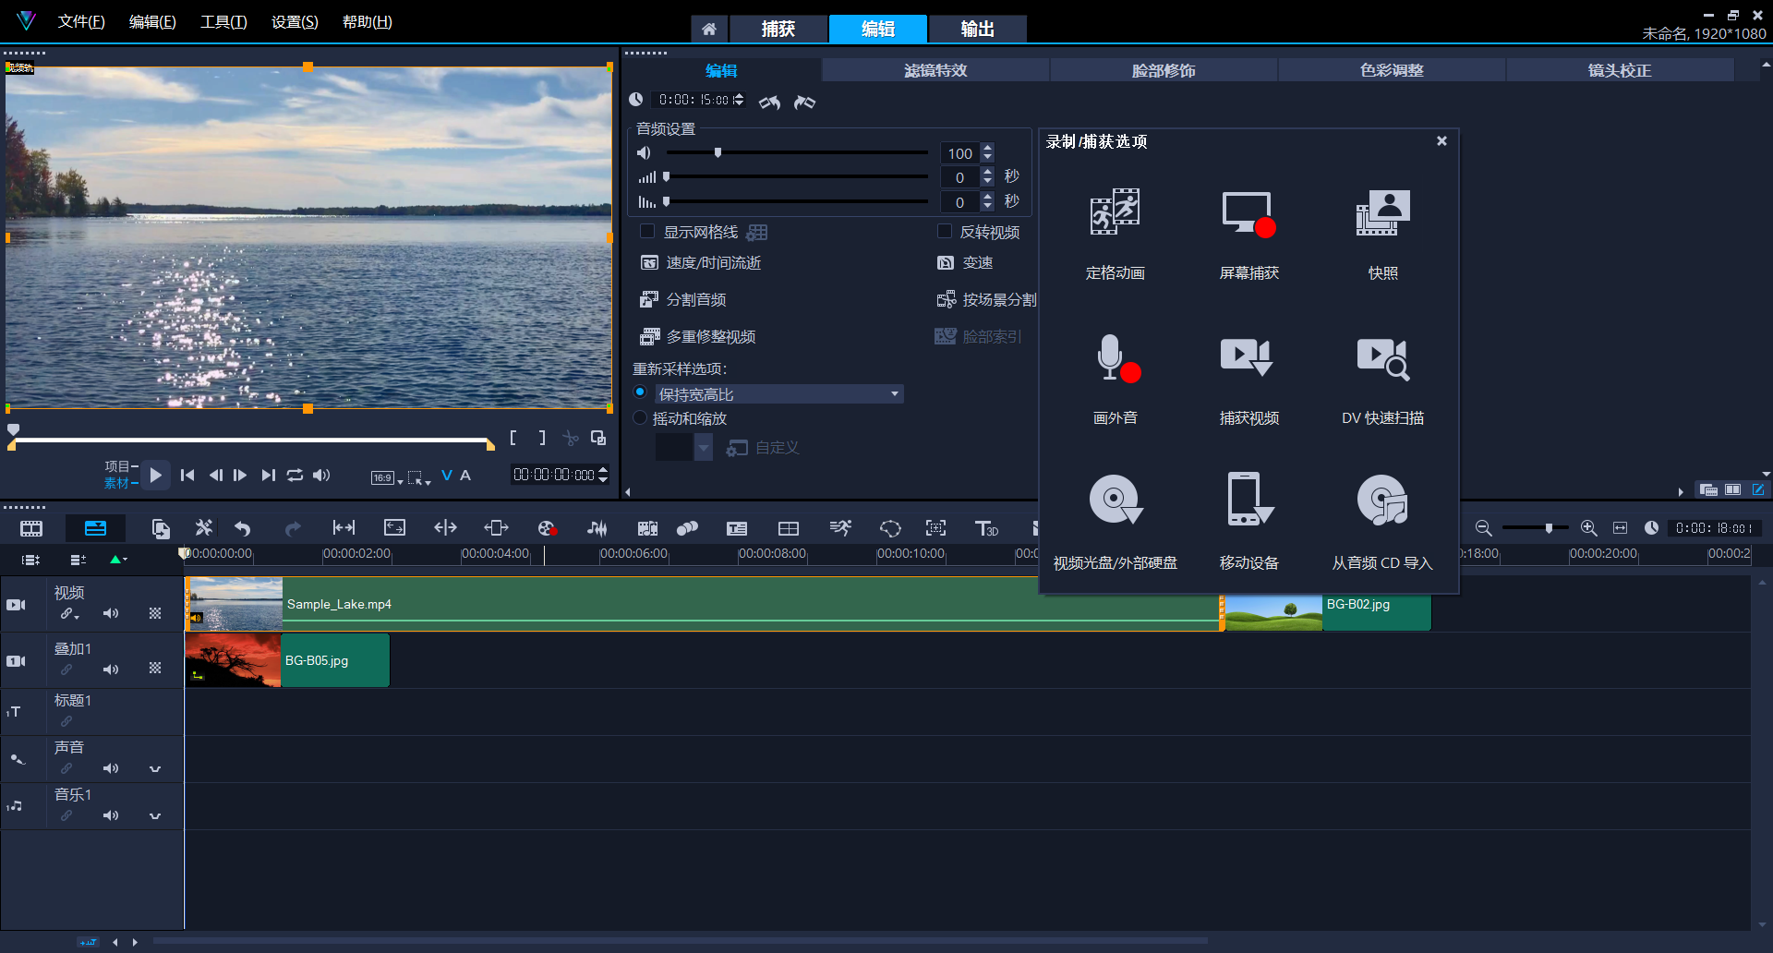Redo the last action
The image size is (1773, 953).
293,528
